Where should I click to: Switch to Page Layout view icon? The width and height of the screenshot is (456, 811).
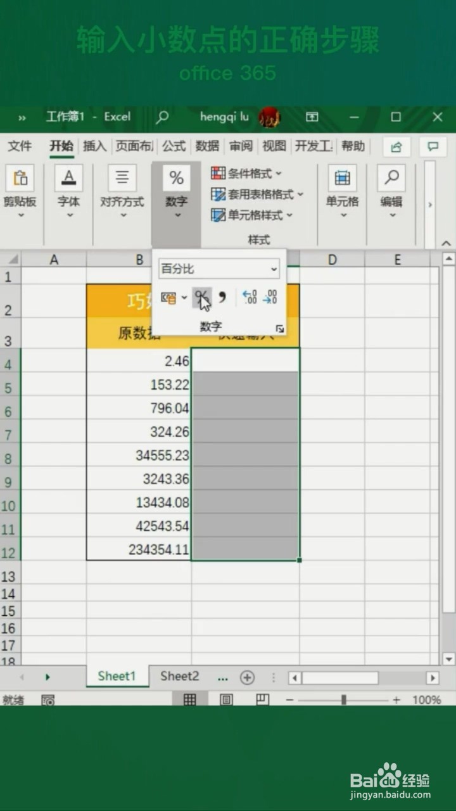(x=226, y=699)
